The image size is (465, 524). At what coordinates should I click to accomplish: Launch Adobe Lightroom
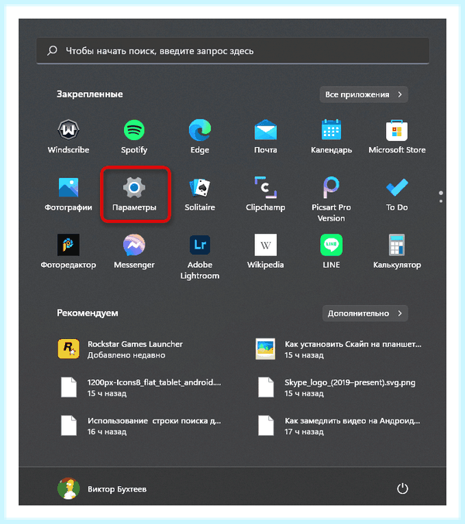200,257
